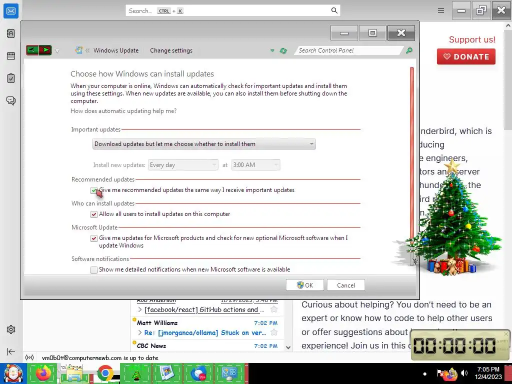The height and width of the screenshot is (384, 512).
Task: Check Show me detailed notifications checkbox
Action: [x=94, y=269]
